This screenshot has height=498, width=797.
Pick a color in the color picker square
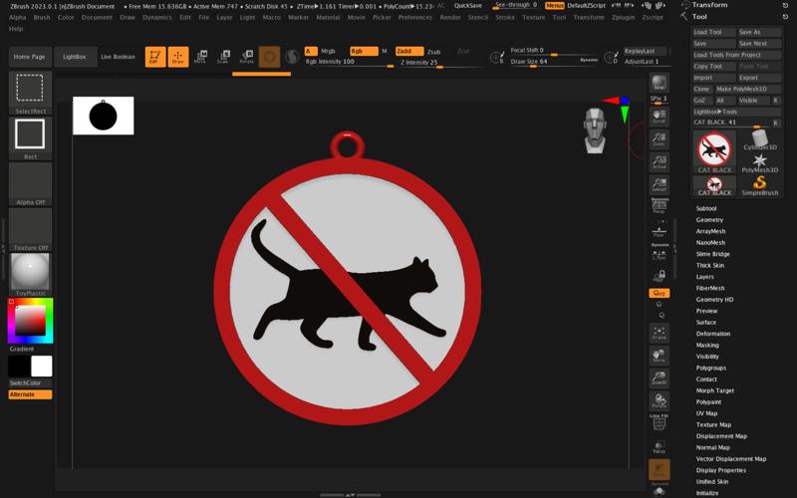[x=30, y=321]
